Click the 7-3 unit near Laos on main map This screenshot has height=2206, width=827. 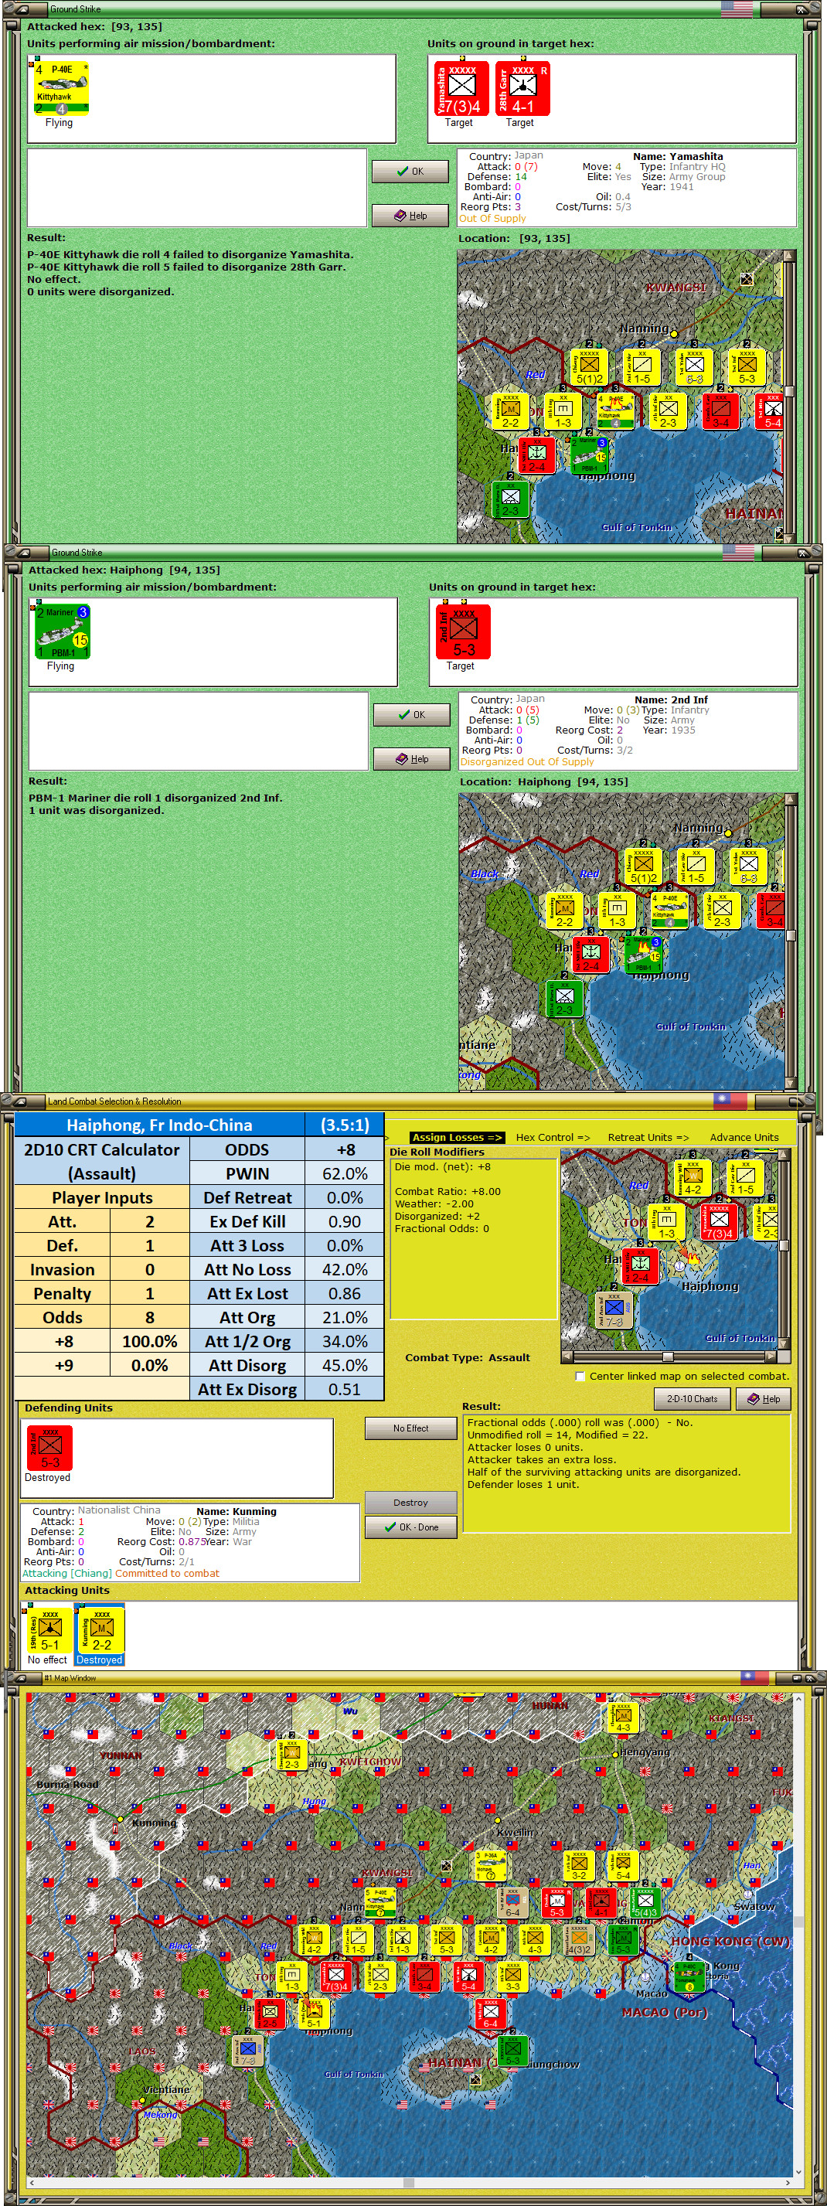(247, 2051)
